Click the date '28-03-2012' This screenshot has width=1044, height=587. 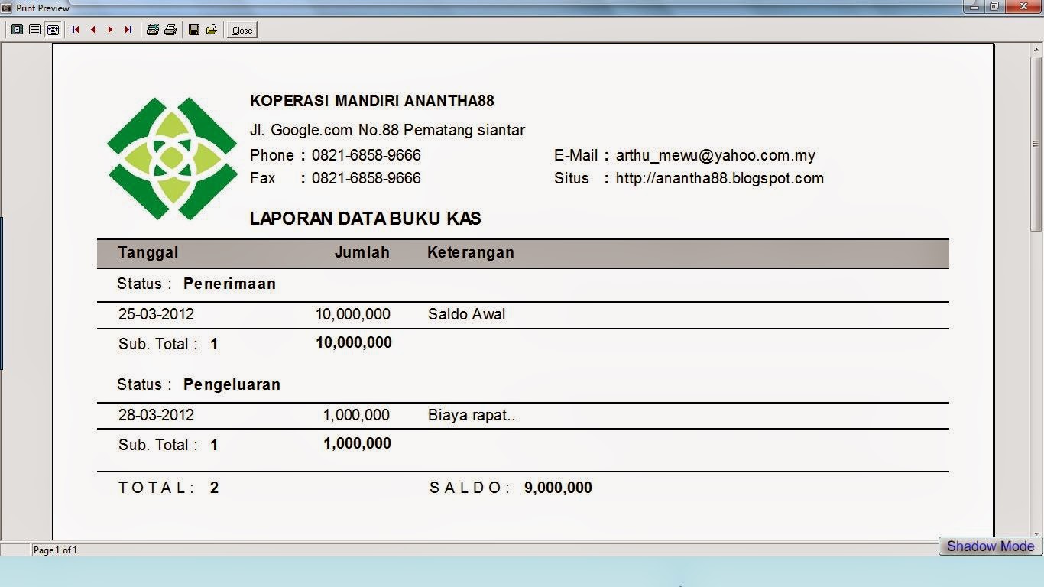[x=156, y=415]
